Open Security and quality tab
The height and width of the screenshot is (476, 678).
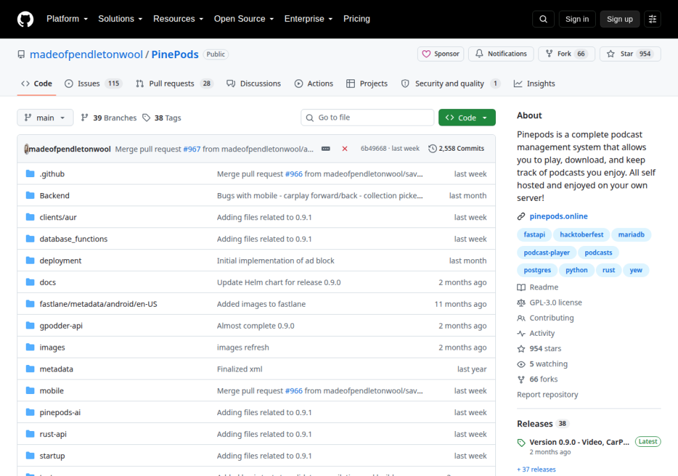click(450, 83)
